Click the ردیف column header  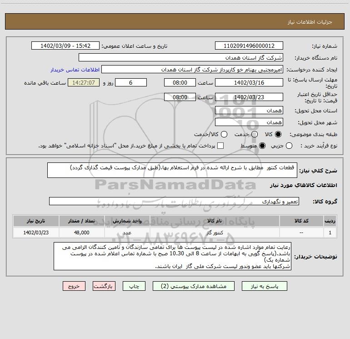(330, 221)
